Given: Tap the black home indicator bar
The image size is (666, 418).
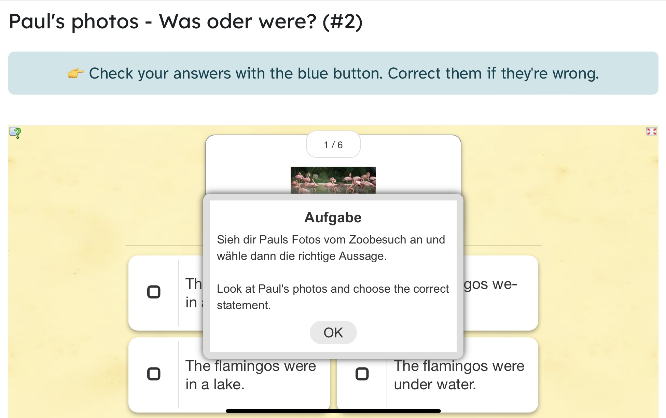Looking at the screenshot, I should (x=333, y=411).
